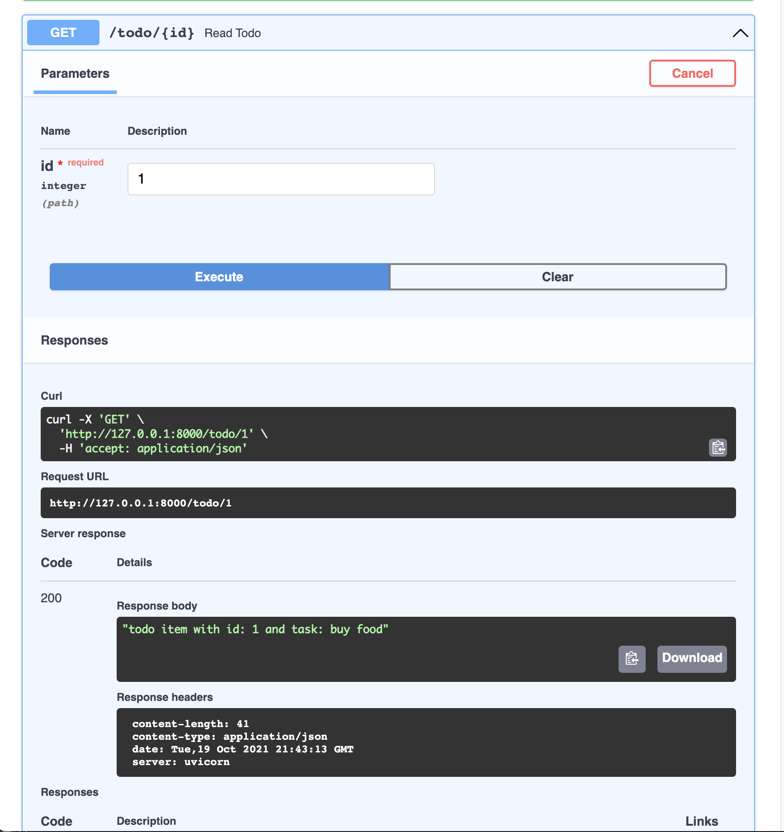Click the blue GET method badge
Viewport: 784px width, 832px height.
tap(63, 33)
